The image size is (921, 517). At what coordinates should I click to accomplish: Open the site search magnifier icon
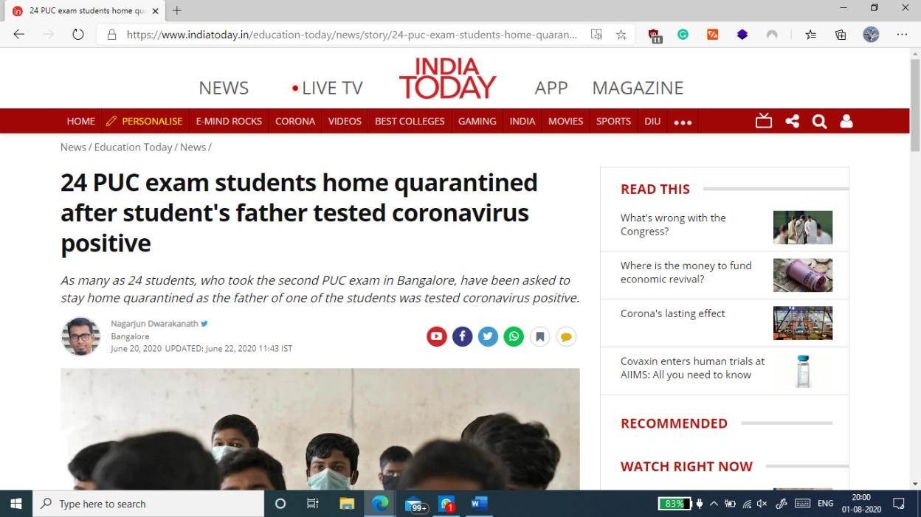pyautogui.click(x=819, y=122)
